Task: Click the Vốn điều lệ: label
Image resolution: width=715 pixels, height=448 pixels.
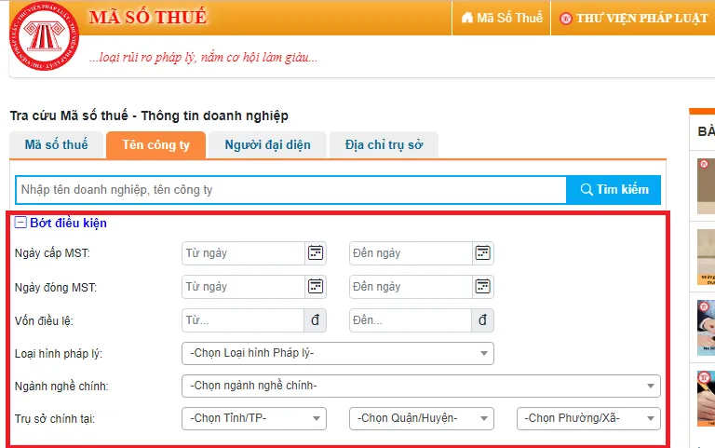Action: click(x=44, y=320)
